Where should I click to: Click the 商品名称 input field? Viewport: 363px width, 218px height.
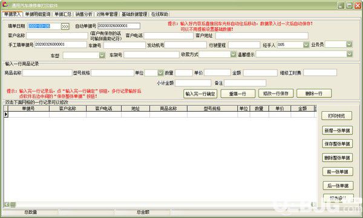(47, 73)
